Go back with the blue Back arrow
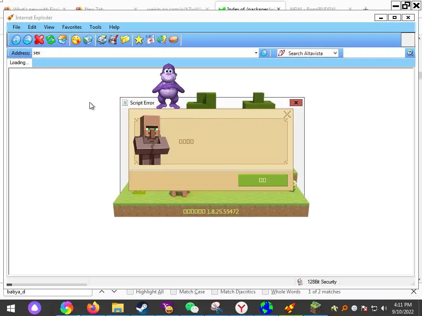The height and width of the screenshot is (316, 422). [16, 40]
